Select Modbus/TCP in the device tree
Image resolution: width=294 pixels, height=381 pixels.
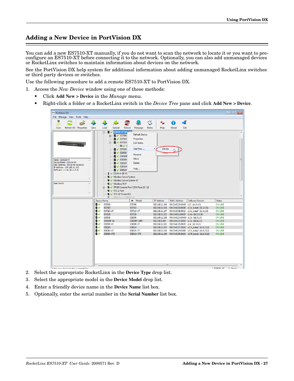(120, 184)
